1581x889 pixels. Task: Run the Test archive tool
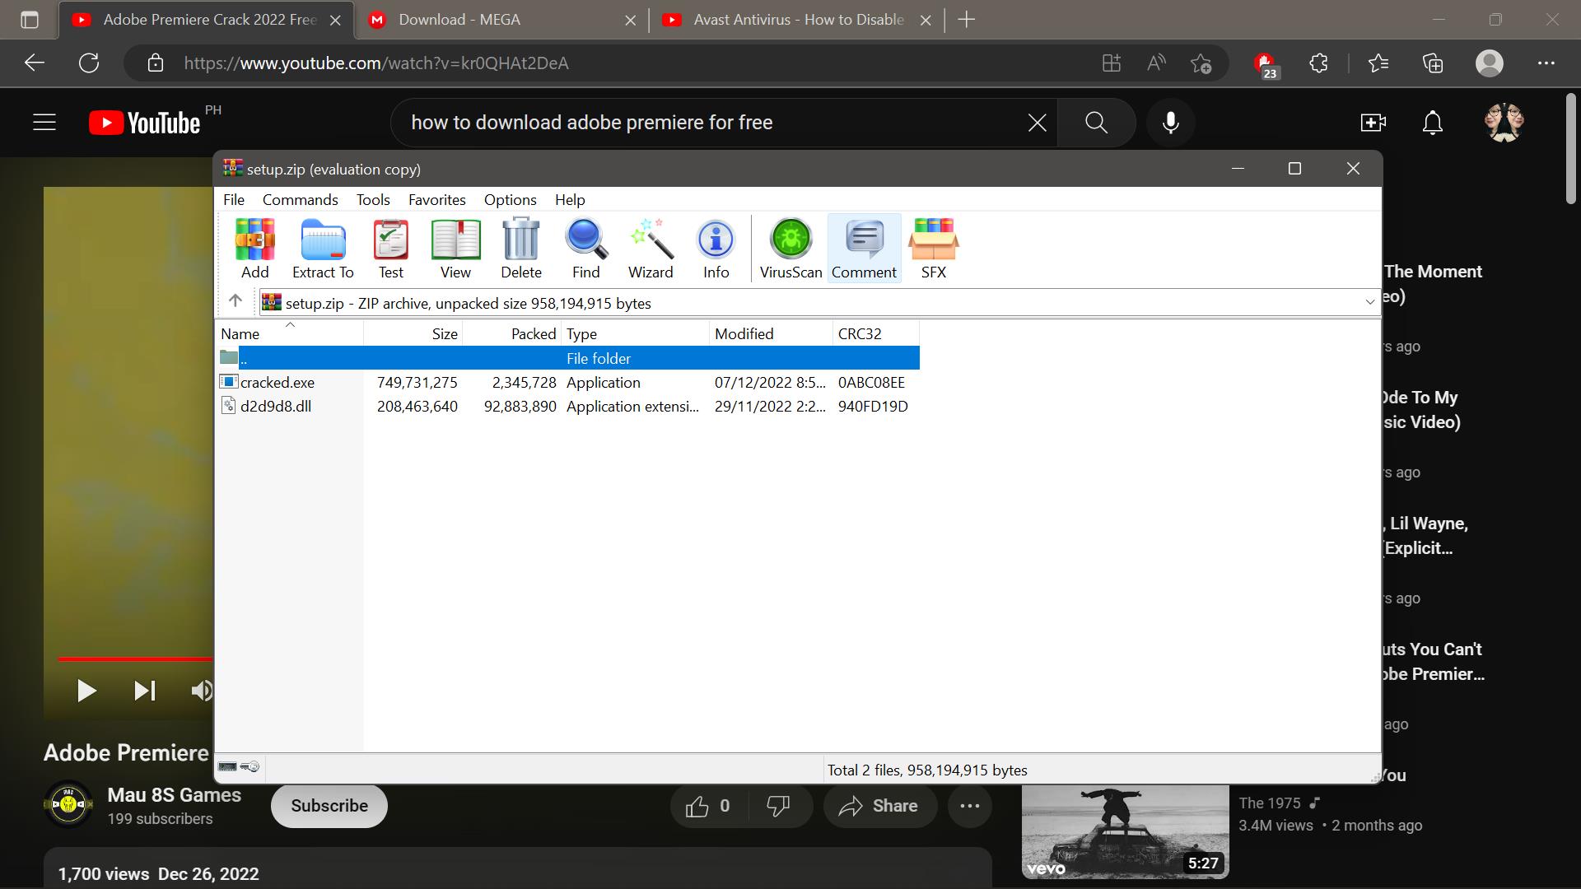pos(390,248)
